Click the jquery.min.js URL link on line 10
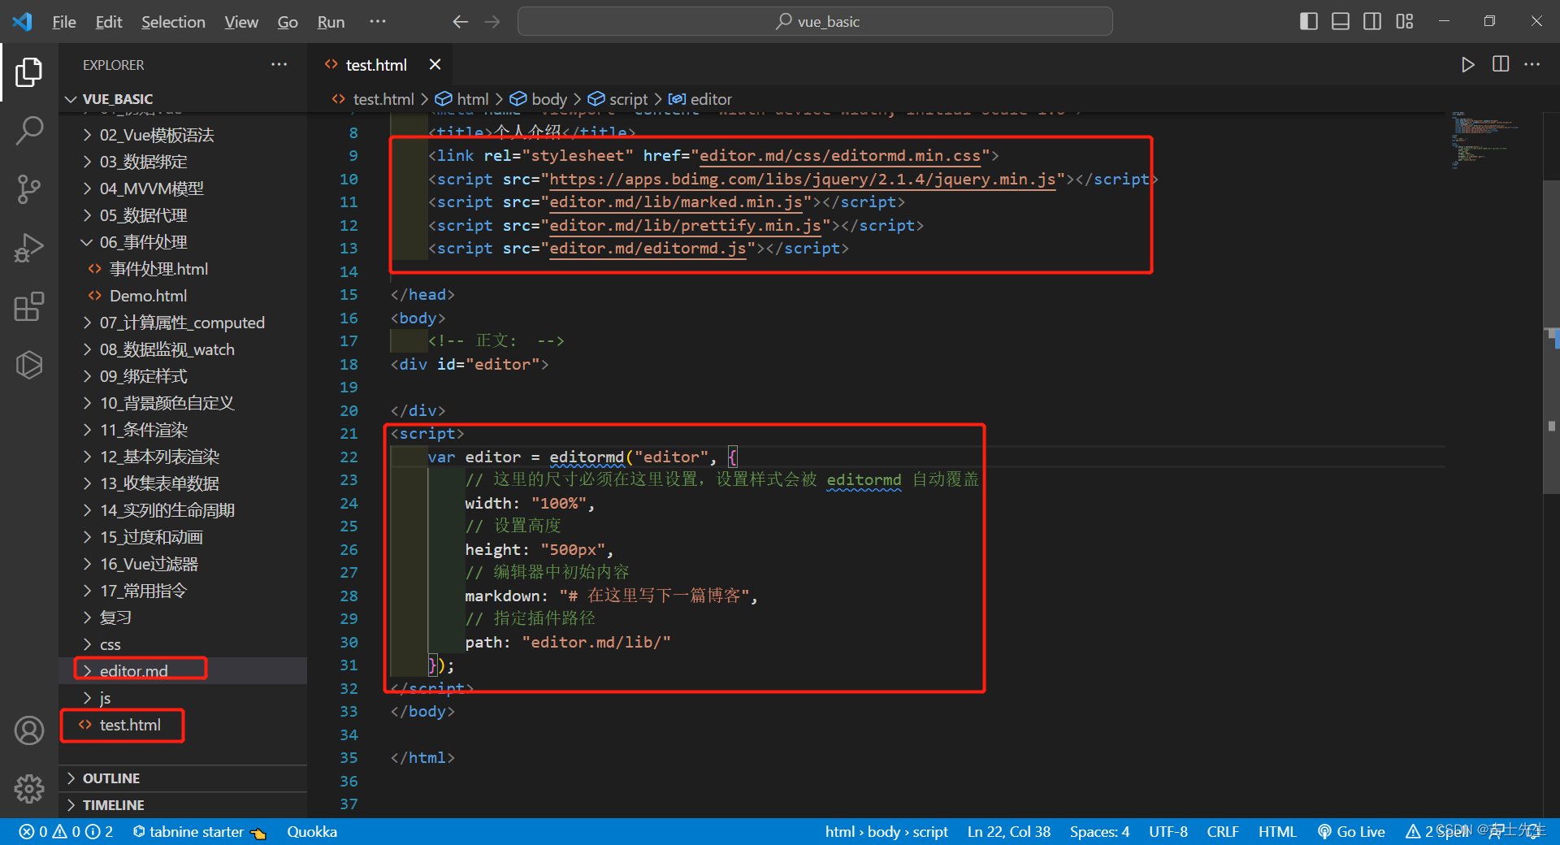This screenshot has width=1560, height=845. pos(803,179)
